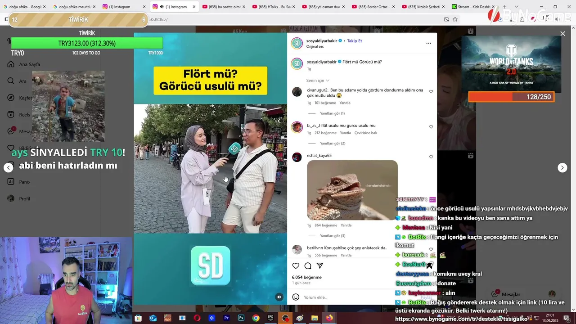
Task: Open '864 beğenme' likes list
Action: tap(326, 225)
